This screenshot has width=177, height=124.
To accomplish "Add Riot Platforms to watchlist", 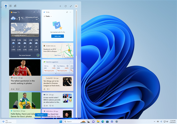I will coord(67,66).
